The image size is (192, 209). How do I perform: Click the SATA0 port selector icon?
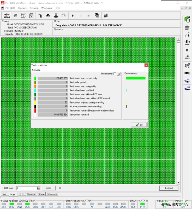7,15
